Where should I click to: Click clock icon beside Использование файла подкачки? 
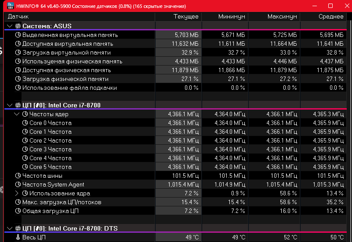click(x=18, y=88)
